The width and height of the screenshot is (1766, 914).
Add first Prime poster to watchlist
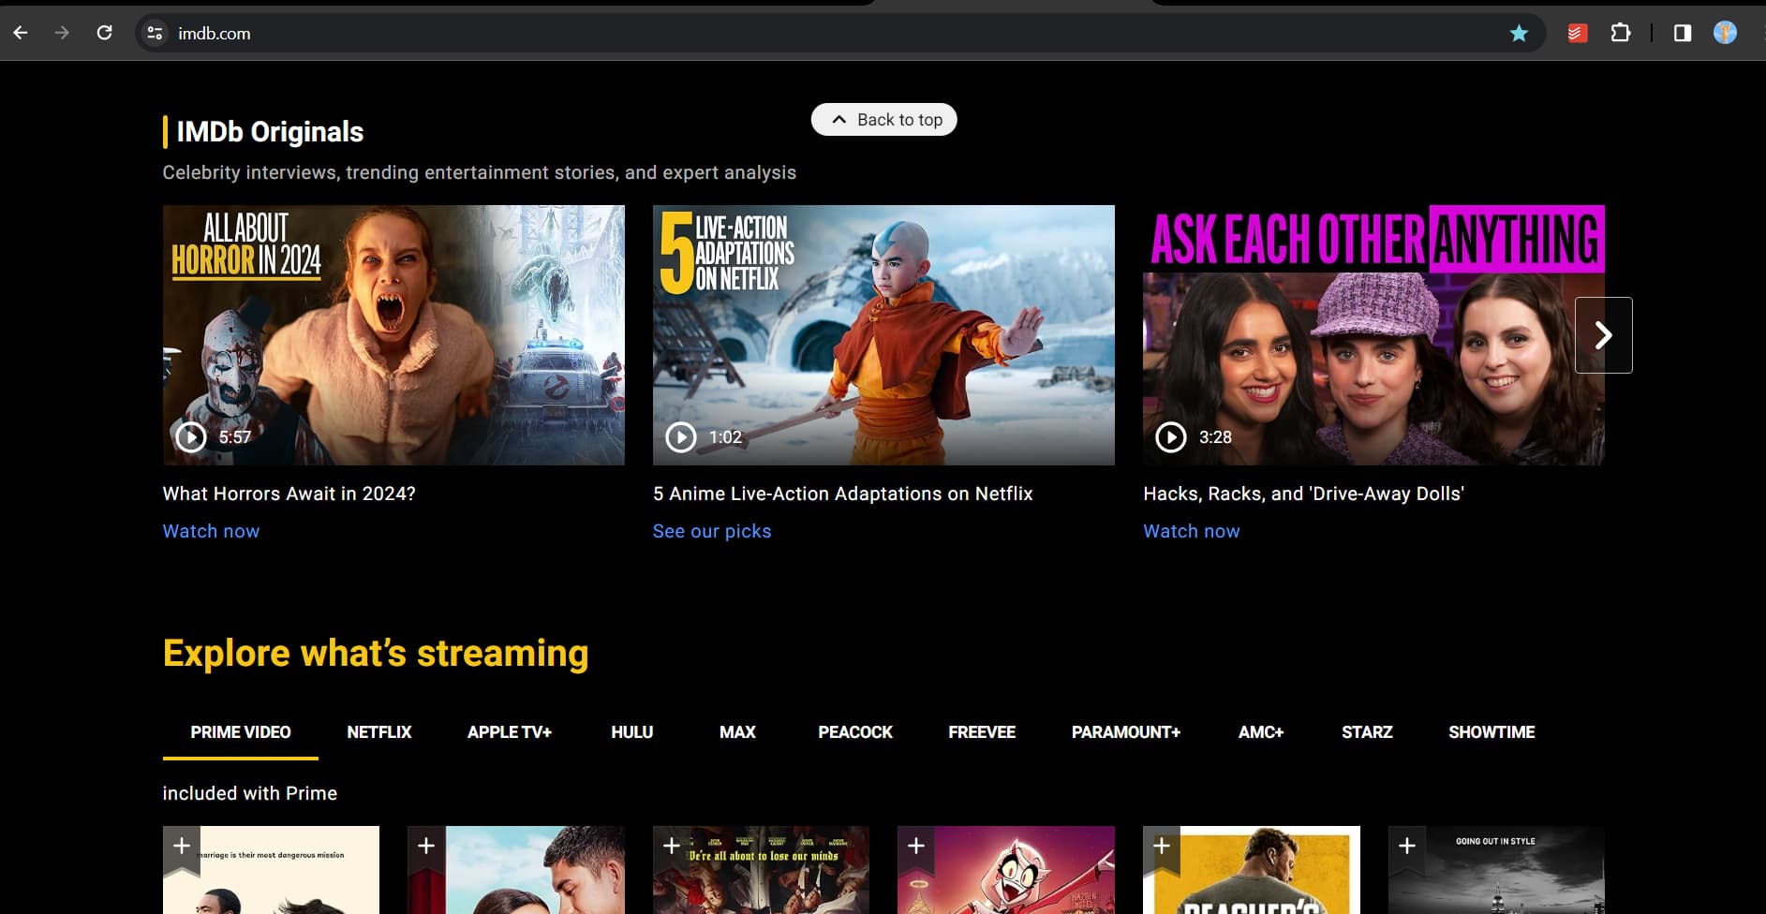pyautogui.click(x=182, y=848)
